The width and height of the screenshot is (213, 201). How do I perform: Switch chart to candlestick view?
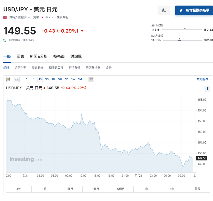8,79
